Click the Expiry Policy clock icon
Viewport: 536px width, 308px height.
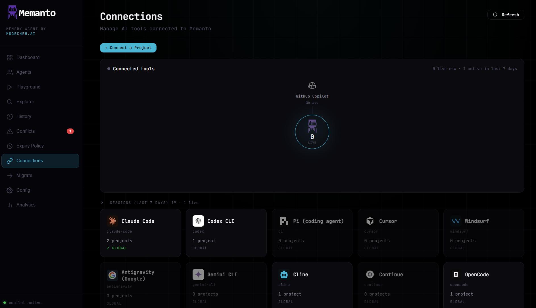tap(10, 146)
